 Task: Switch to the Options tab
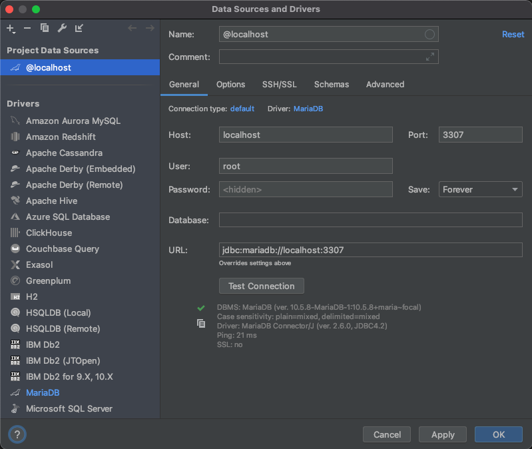(x=231, y=85)
